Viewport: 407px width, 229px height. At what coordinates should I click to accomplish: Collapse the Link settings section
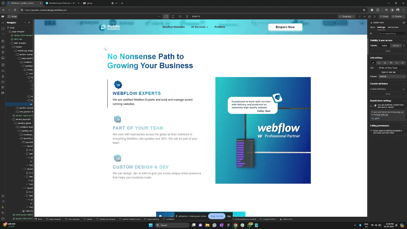tap(404, 58)
